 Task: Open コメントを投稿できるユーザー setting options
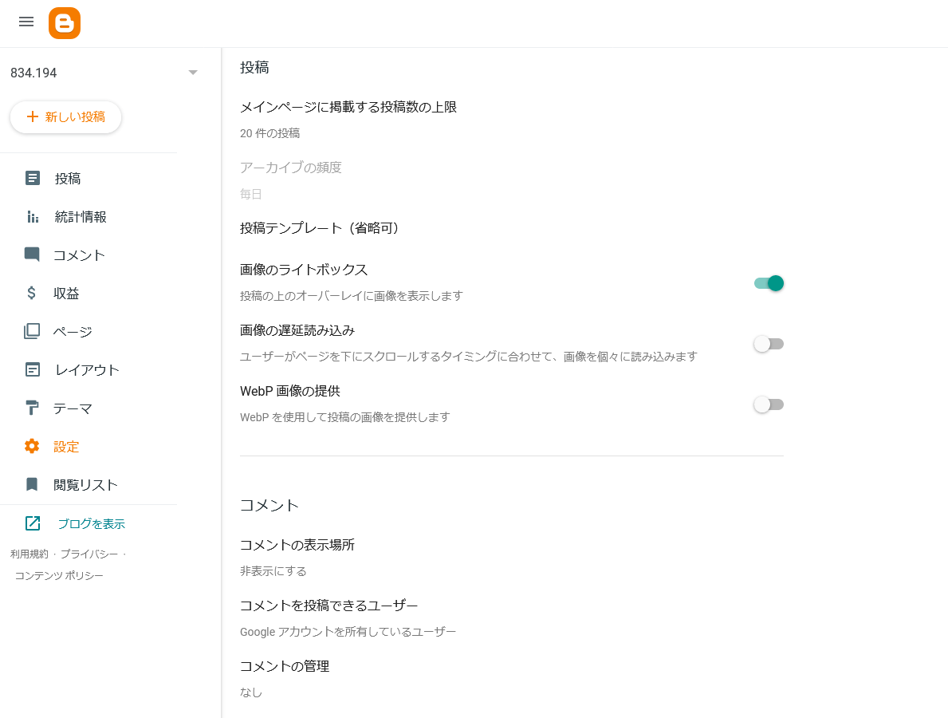(329, 617)
